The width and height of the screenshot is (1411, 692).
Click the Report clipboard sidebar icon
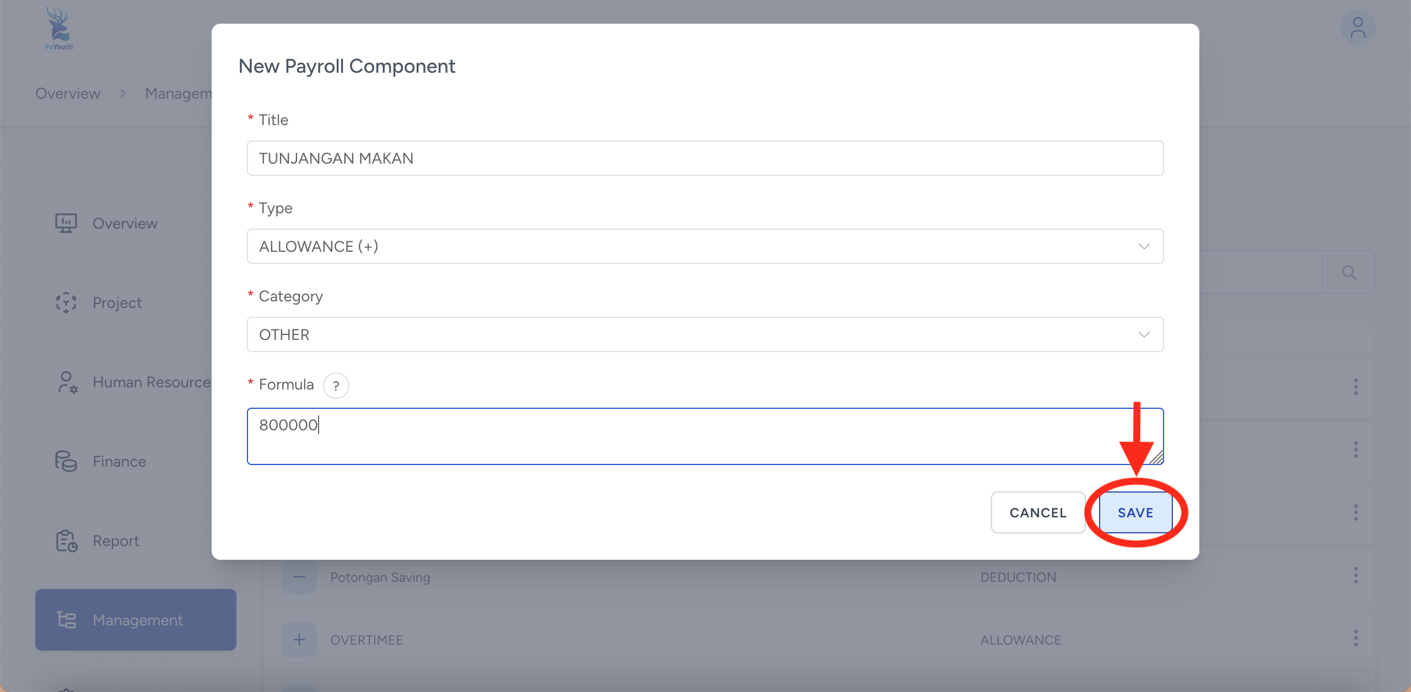tap(66, 540)
